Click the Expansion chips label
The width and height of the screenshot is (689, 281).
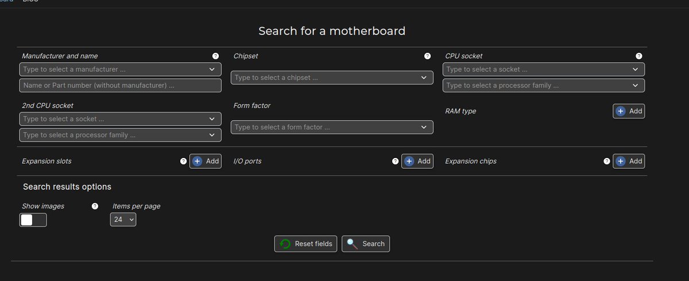(x=471, y=161)
